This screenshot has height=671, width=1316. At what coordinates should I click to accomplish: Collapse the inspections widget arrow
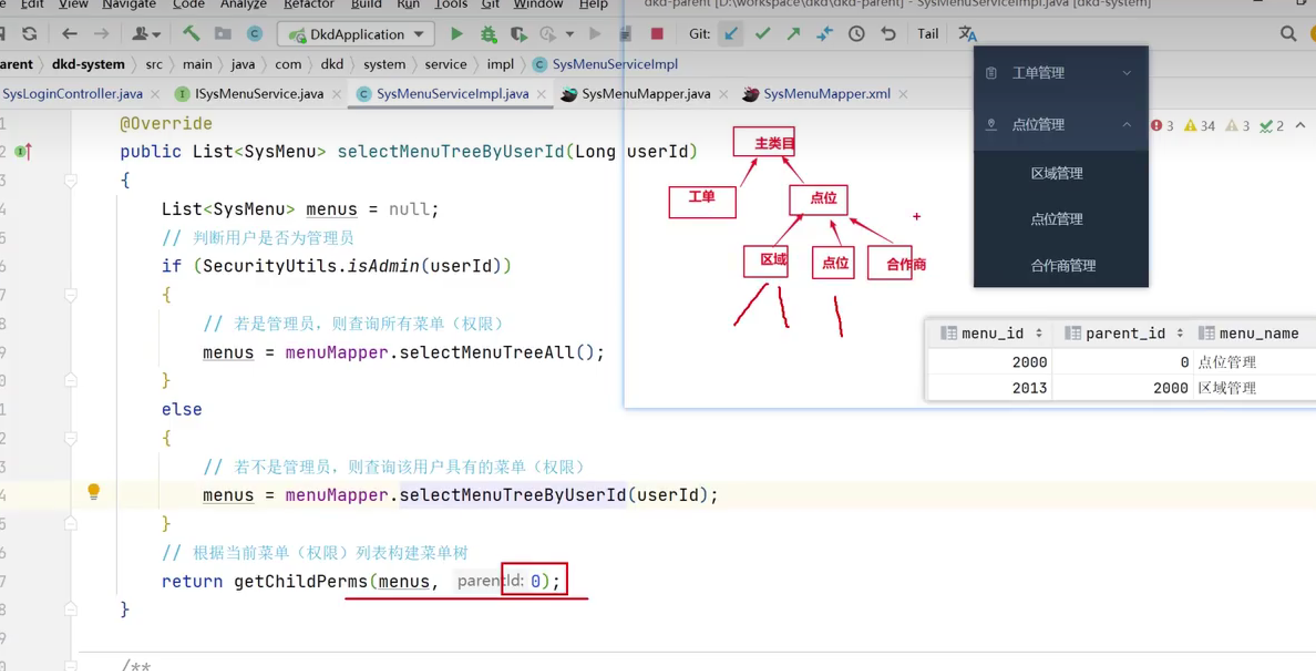pyautogui.click(x=1300, y=126)
